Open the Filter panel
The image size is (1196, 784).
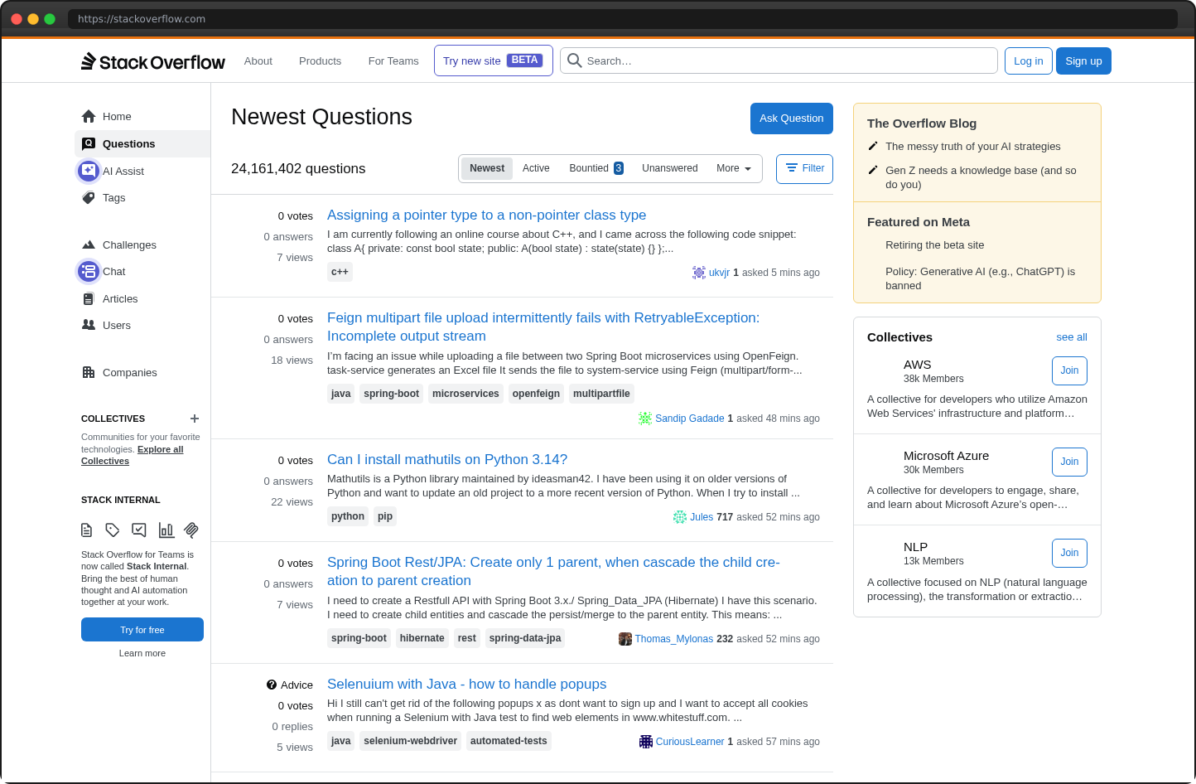[x=803, y=168]
